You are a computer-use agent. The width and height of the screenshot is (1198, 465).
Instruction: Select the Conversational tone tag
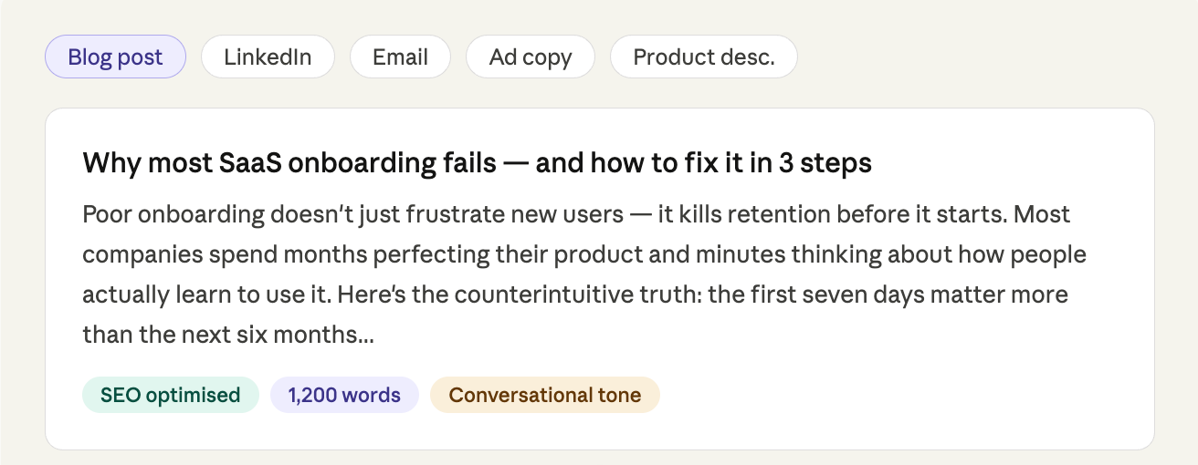(x=544, y=395)
